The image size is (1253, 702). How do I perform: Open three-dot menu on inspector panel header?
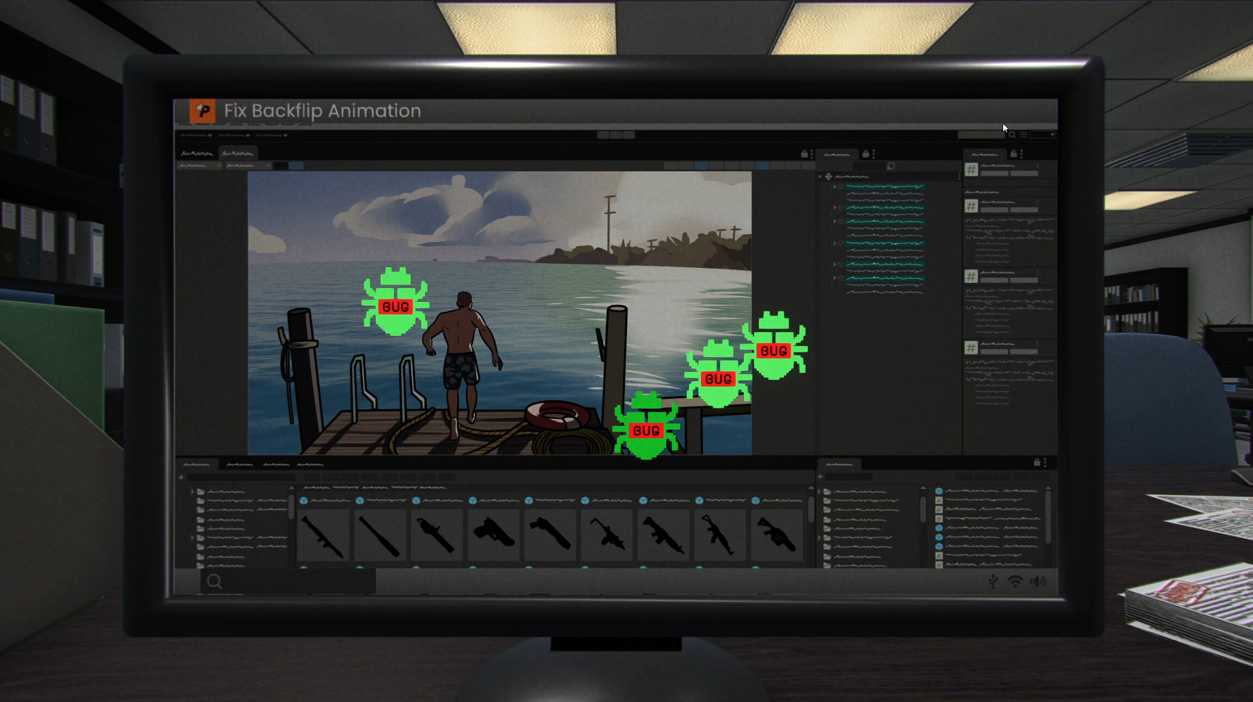(1022, 154)
